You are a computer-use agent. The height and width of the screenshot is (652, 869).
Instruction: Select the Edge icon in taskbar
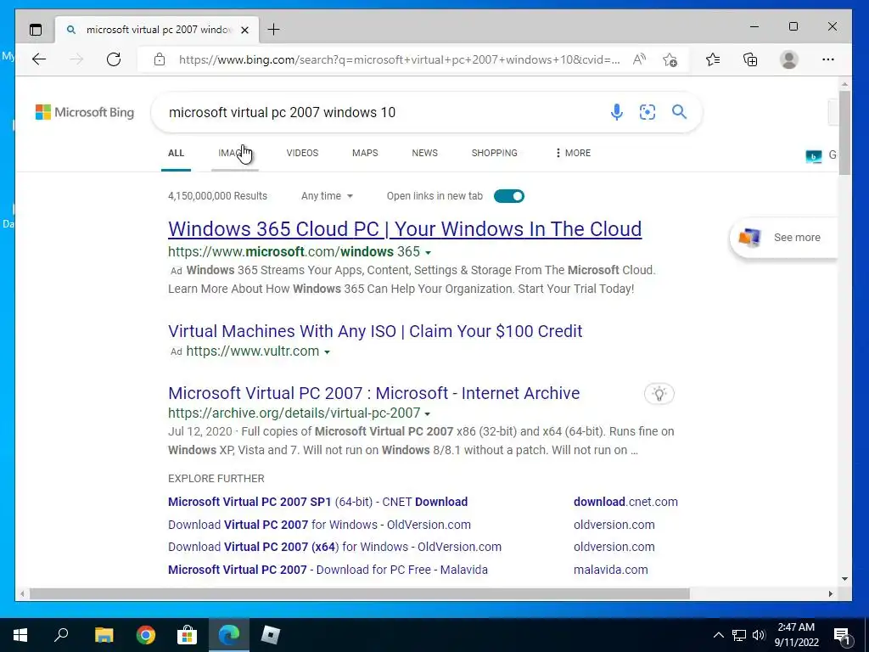[x=229, y=635]
